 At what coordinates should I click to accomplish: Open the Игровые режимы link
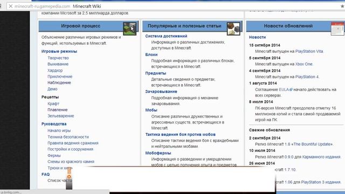tap(59, 51)
